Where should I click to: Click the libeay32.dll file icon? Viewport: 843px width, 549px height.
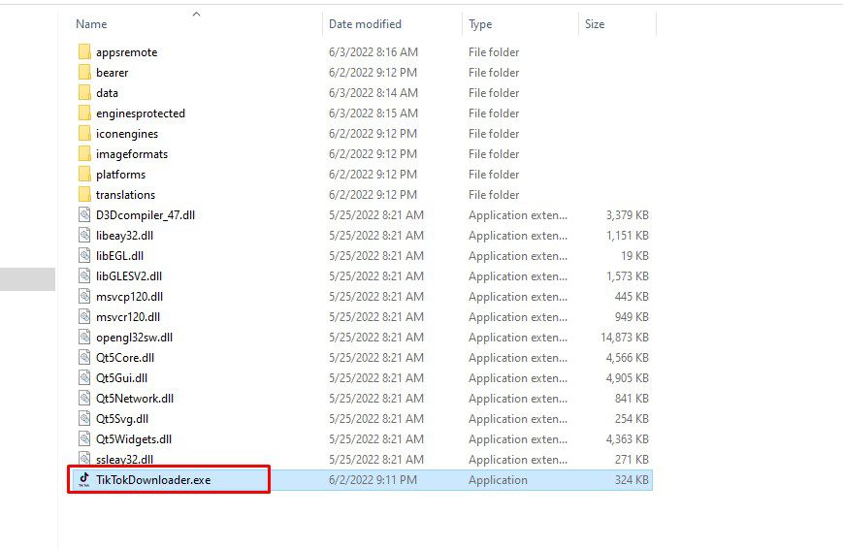[x=84, y=236]
